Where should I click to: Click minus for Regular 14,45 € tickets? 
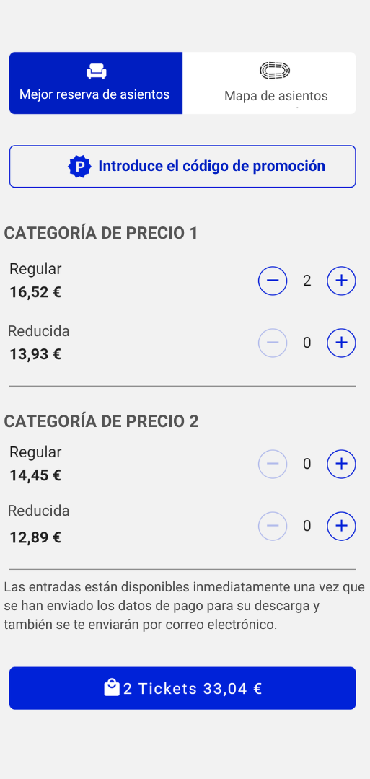(x=273, y=464)
